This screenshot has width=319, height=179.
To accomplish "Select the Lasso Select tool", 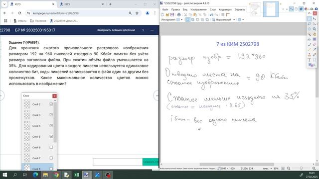I will point(309,24).
